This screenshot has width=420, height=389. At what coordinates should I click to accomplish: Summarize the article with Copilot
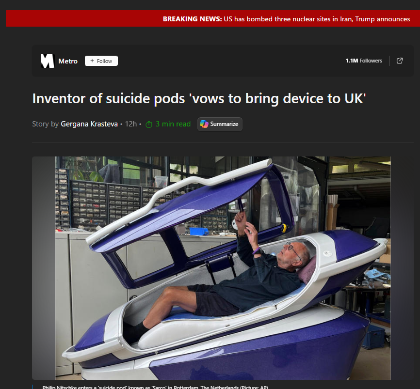(220, 124)
